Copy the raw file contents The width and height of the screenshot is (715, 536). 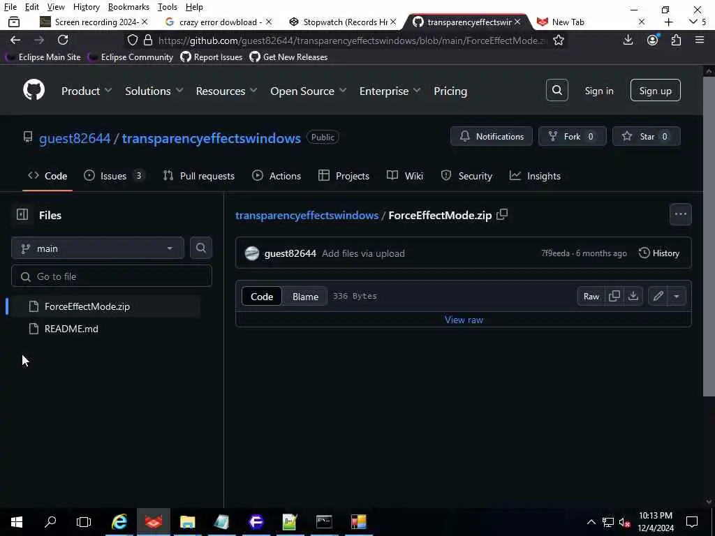click(614, 296)
